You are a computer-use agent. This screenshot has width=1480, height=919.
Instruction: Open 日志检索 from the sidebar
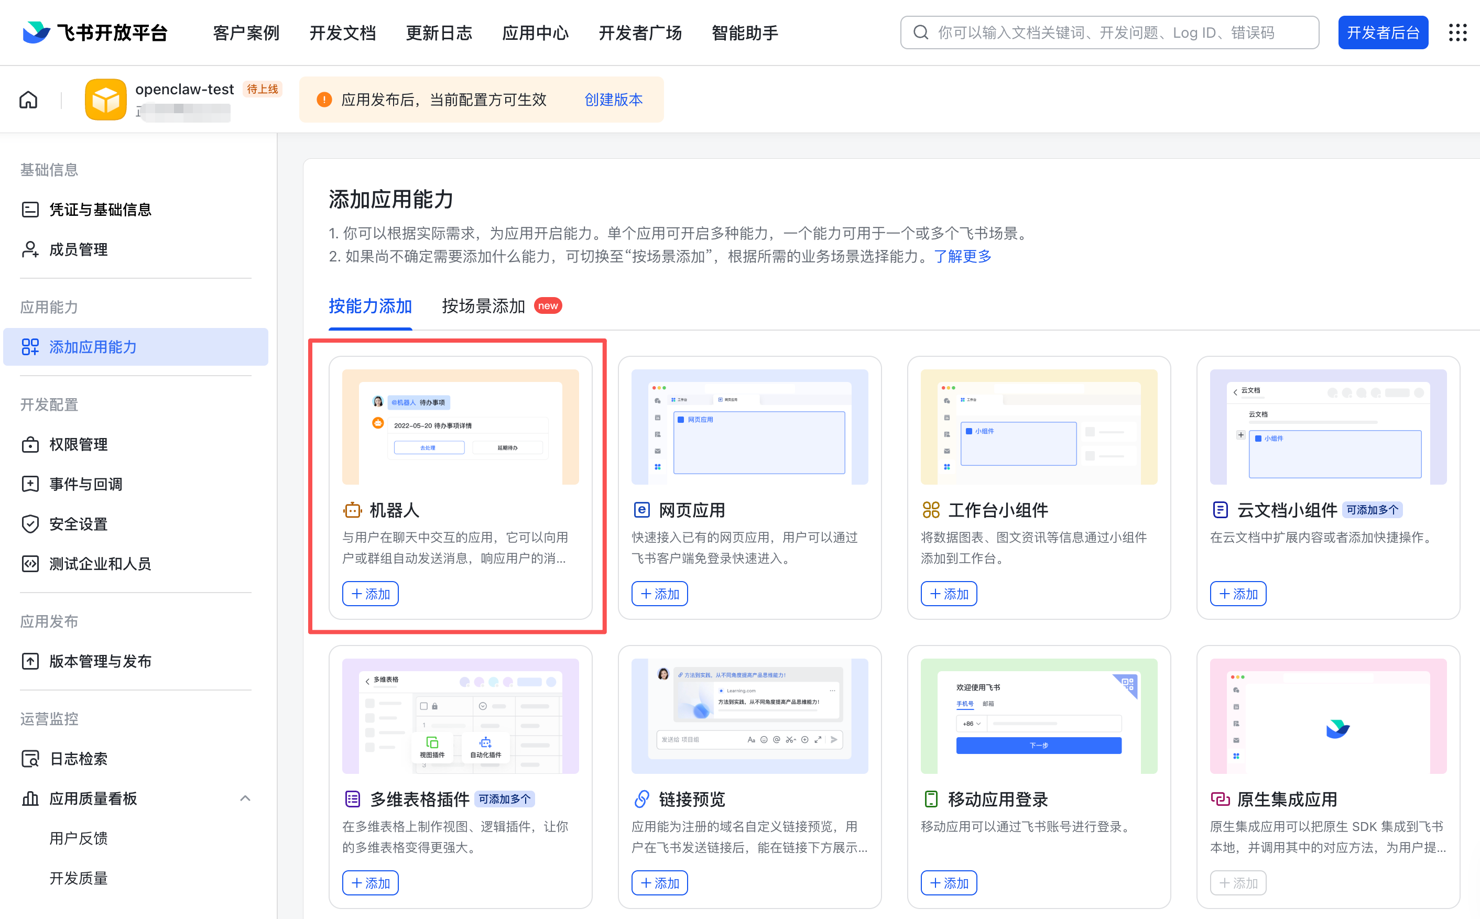click(79, 759)
